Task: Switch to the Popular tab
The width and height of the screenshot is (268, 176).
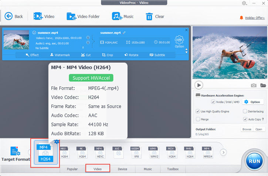Action: point(72,169)
